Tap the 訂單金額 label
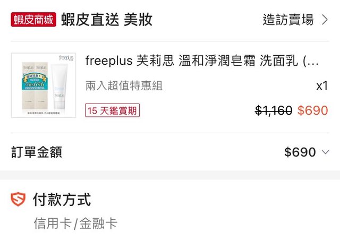The image size is (340, 240). (37, 152)
